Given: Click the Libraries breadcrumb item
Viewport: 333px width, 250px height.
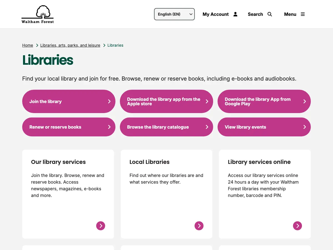Looking at the screenshot, I should pyautogui.click(x=115, y=45).
